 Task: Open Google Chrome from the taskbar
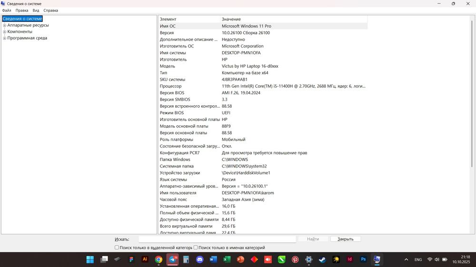(159, 259)
